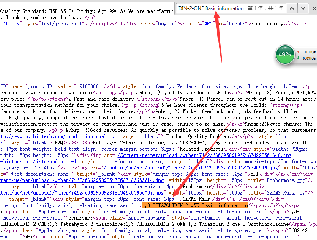
Task: Click the 0.09K/s download speed reading
Action: [x=309, y=58]
